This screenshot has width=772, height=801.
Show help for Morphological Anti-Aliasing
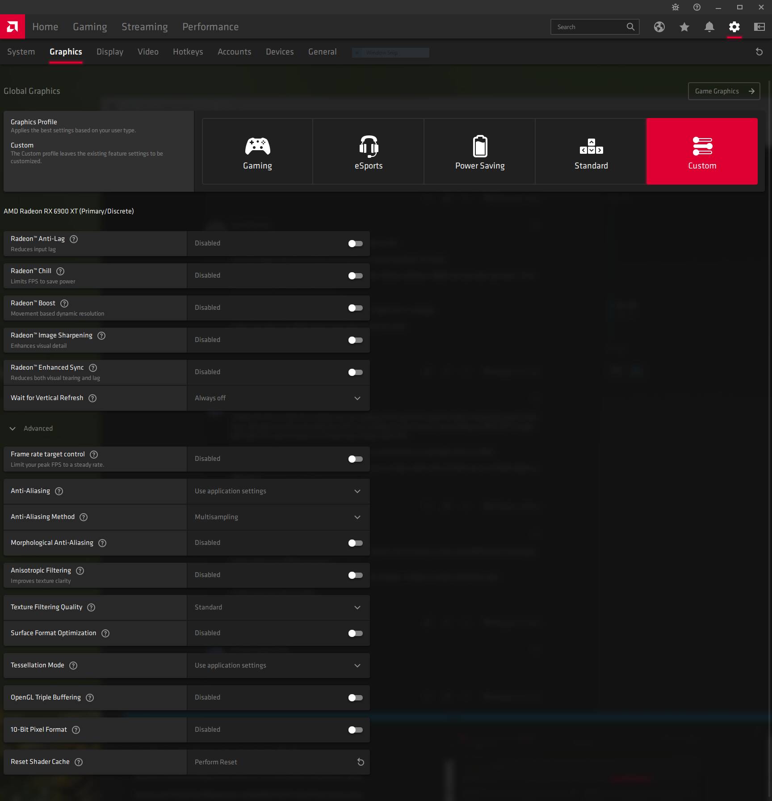[102, 543]
